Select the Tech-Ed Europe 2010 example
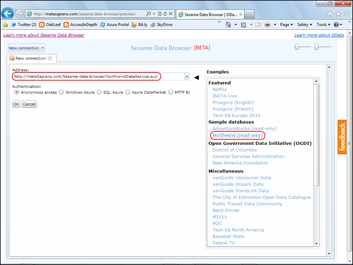Screen dimensions: 353x265 click(x=236, y=115)
